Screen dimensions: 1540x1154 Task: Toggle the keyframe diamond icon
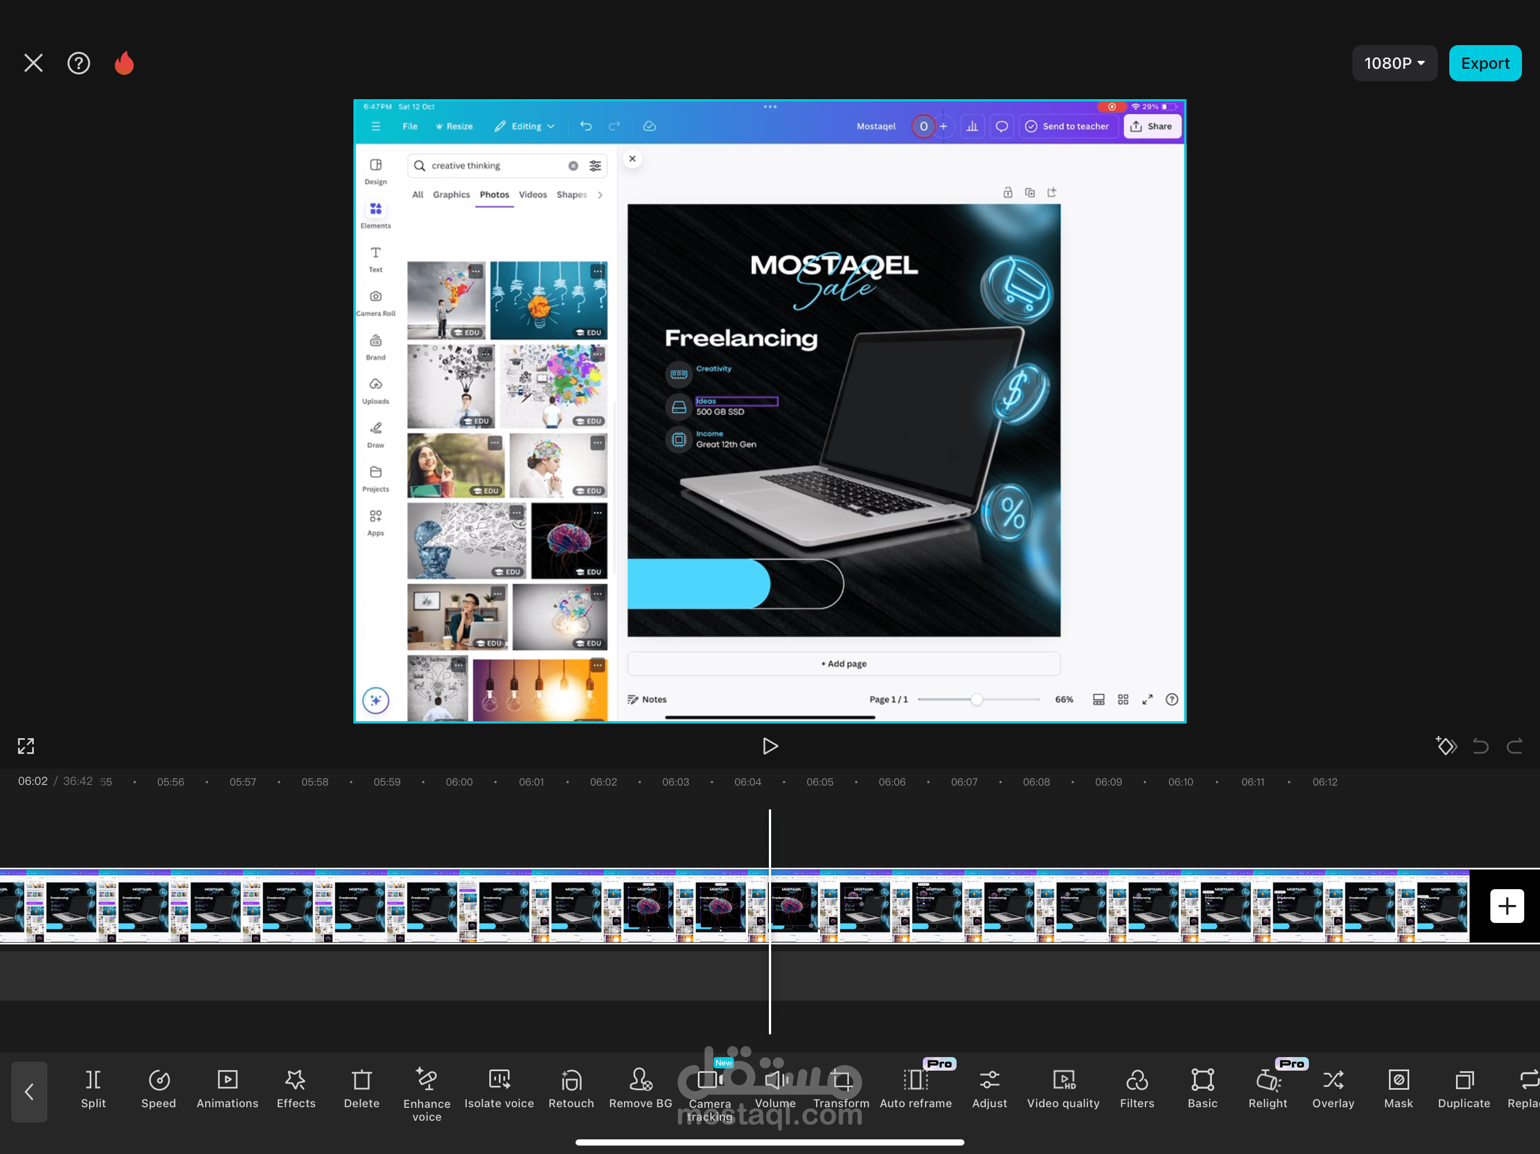pyautogui.click(x=1446, y=746)
